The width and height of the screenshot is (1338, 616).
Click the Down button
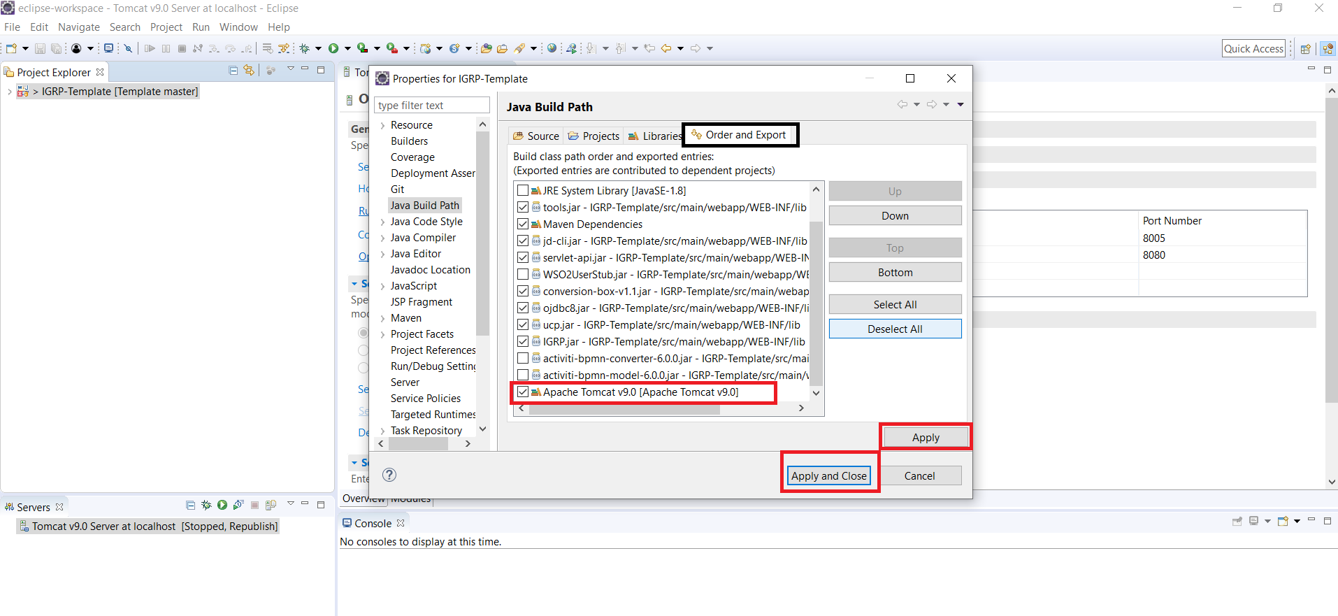895,215
